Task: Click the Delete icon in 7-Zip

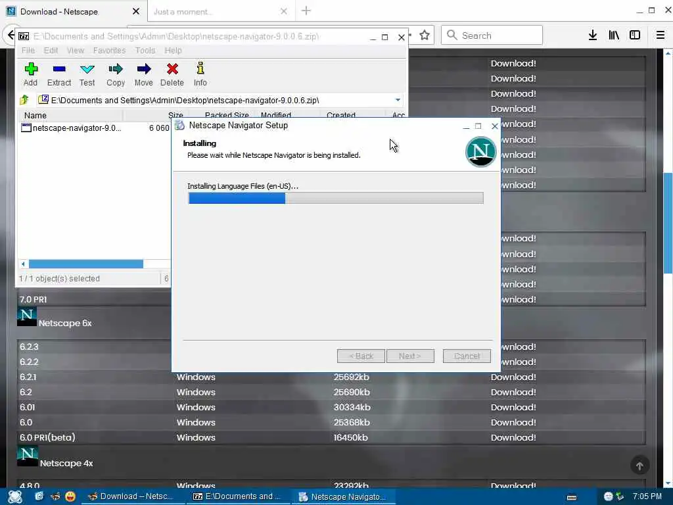Action: pos(172,69)
